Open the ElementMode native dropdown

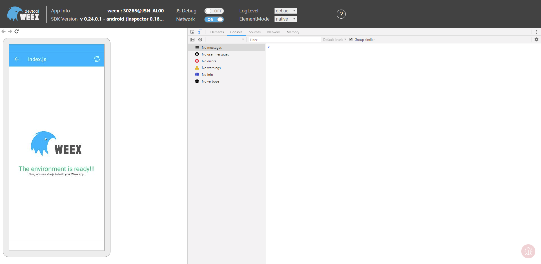(x=285, y=19)
